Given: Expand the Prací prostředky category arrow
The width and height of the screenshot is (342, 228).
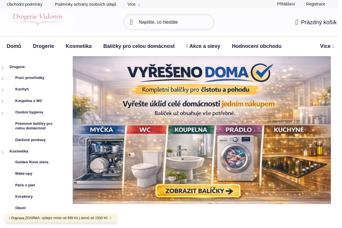Looking at the screenshot, I should 3,79.
